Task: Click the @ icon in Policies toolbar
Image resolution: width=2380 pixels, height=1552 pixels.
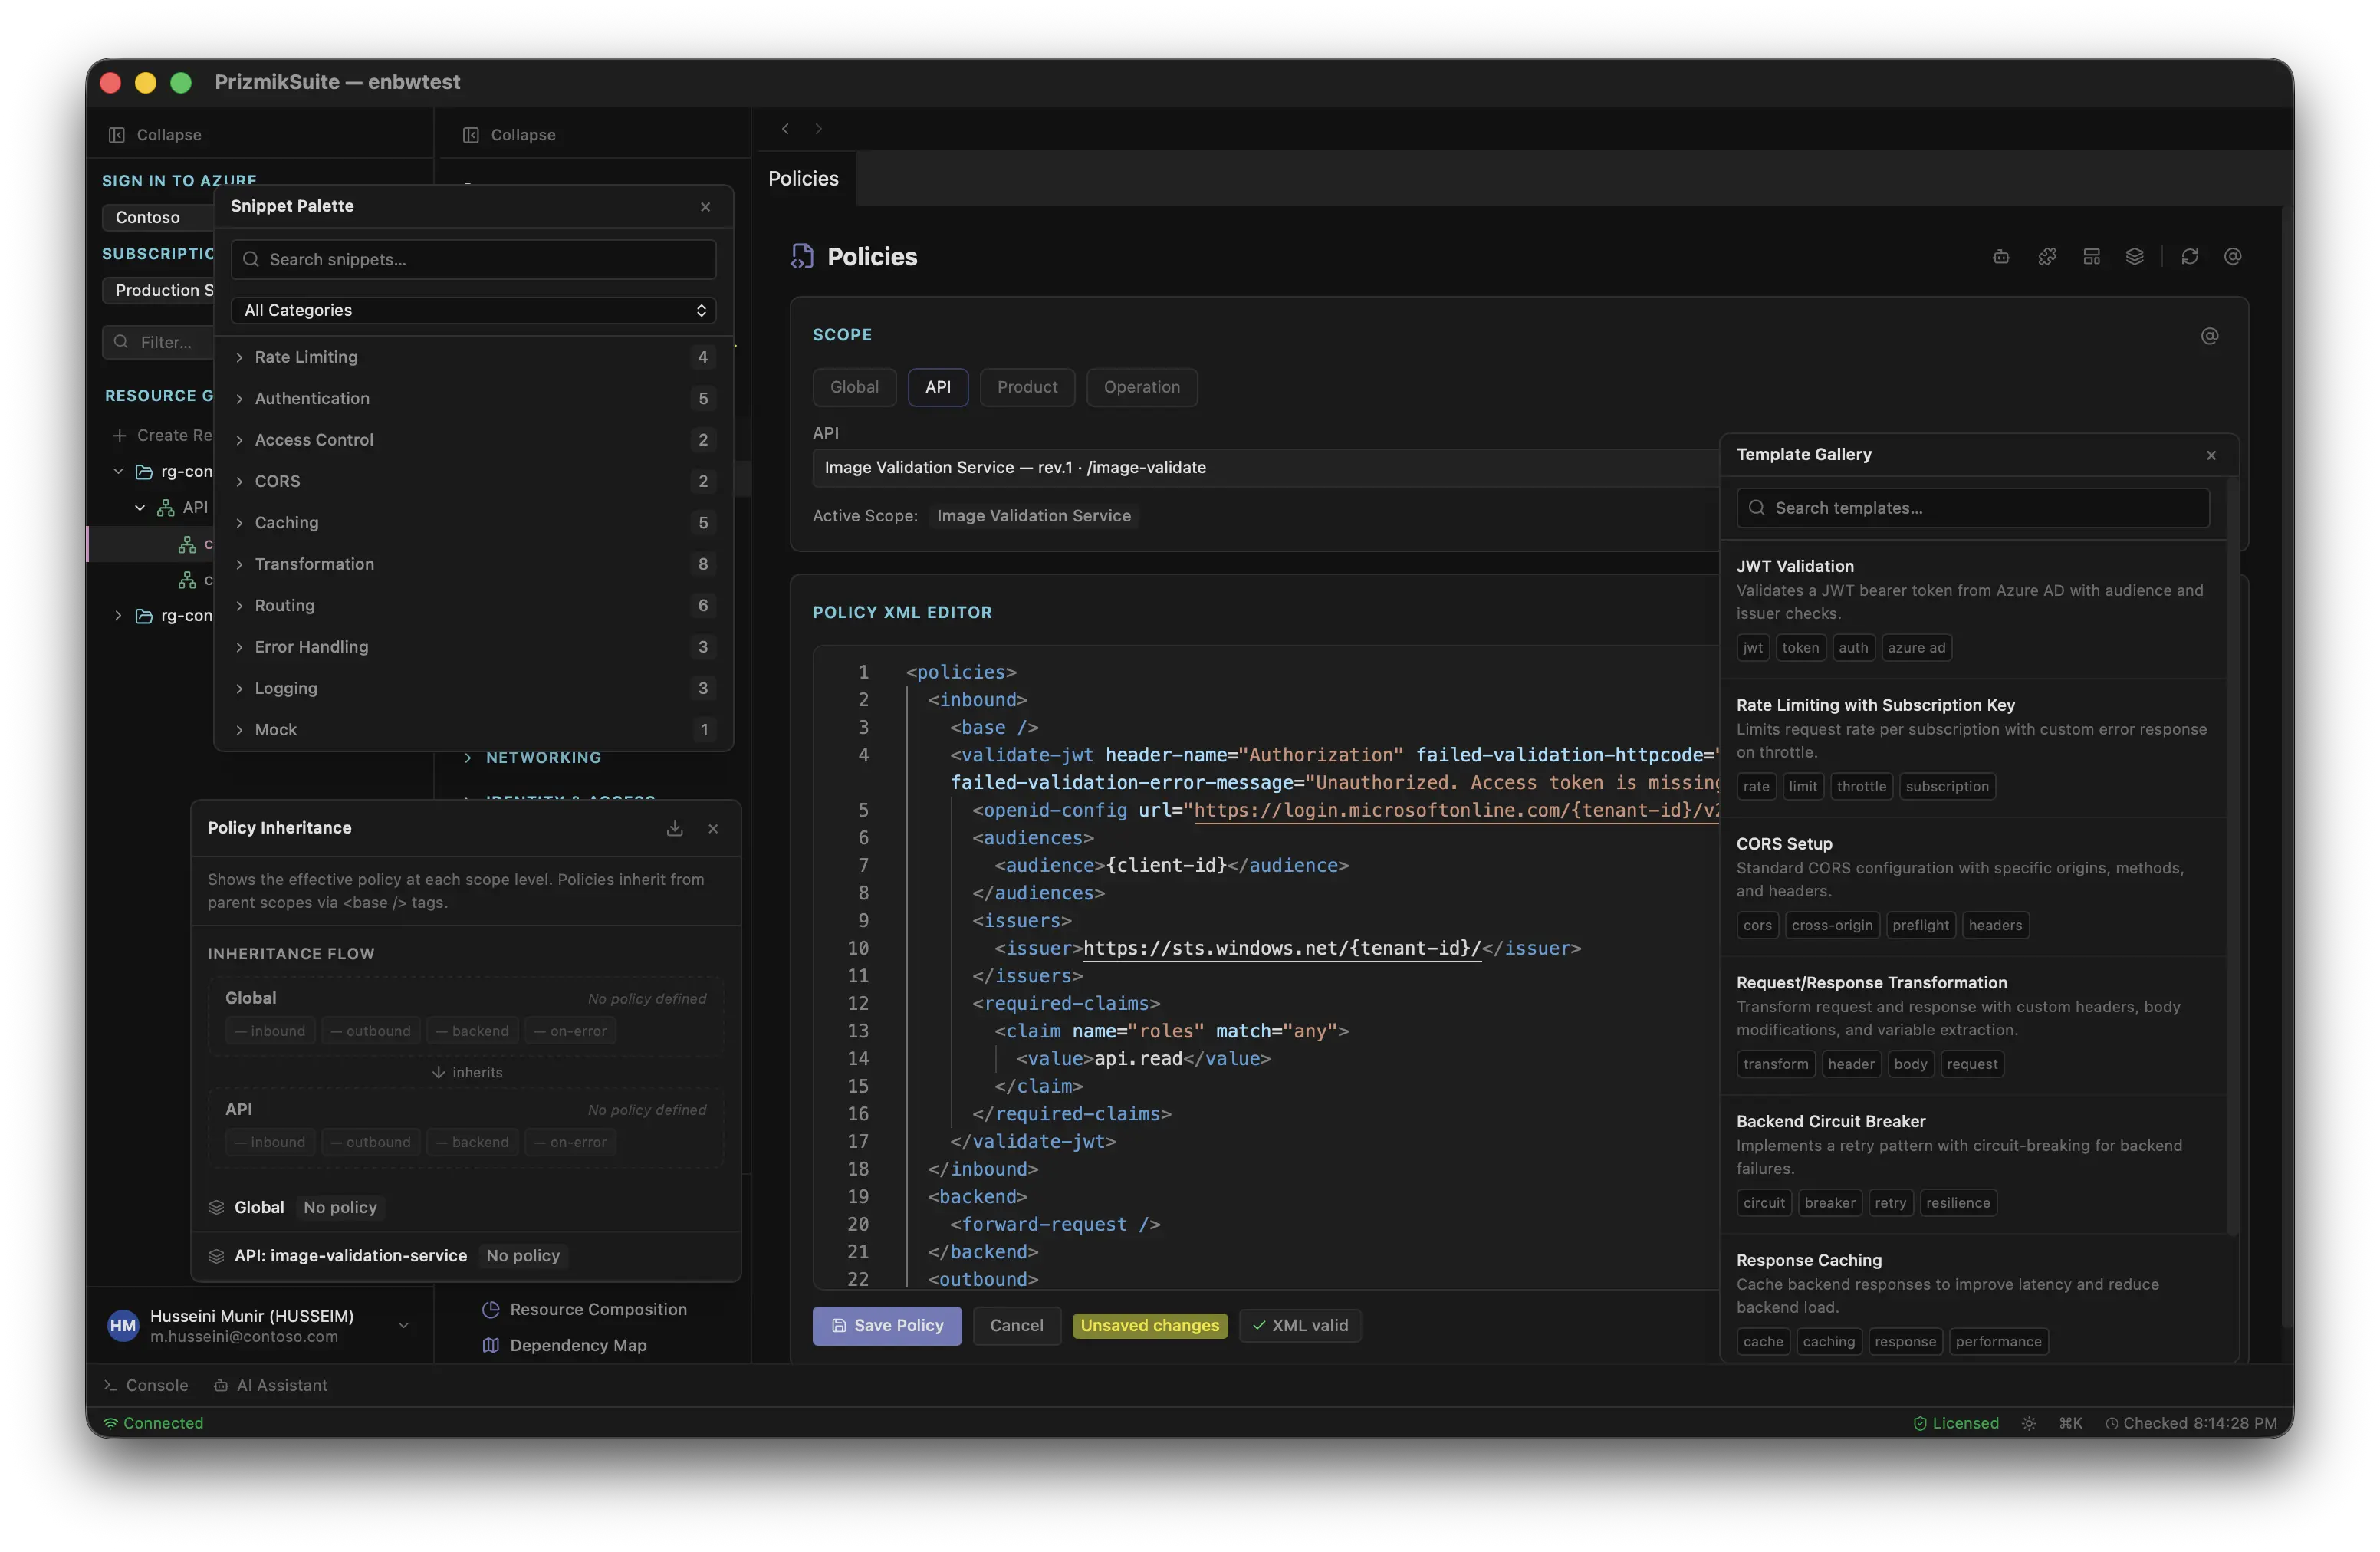Action: coord(2233,257)
